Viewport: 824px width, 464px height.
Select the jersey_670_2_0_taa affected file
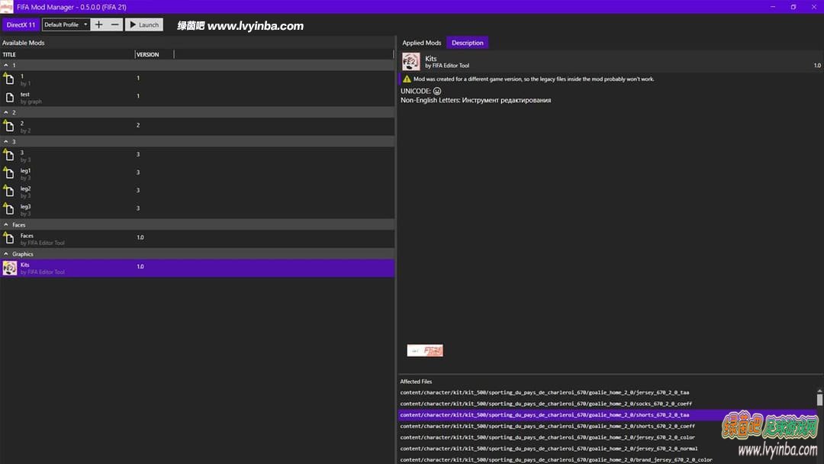(x=545, y=392)
